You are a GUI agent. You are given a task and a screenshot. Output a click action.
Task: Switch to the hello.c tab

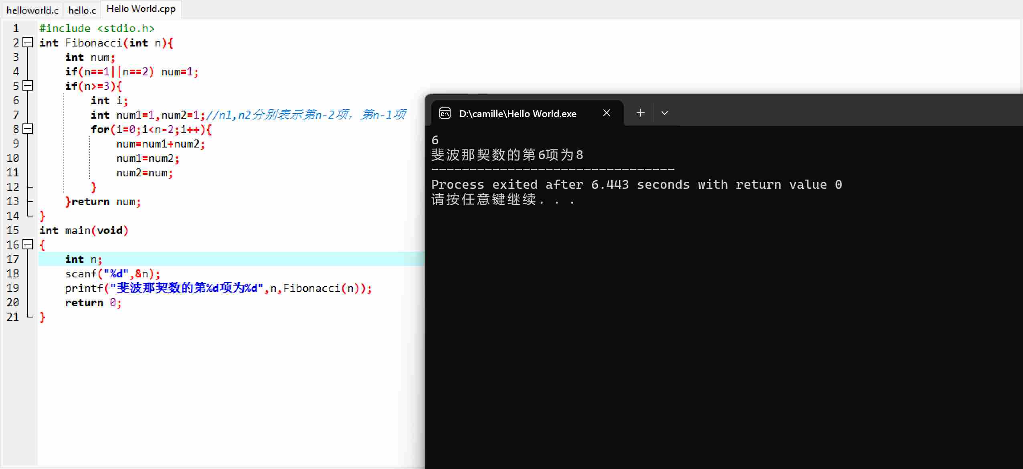[x=82, y=10]
